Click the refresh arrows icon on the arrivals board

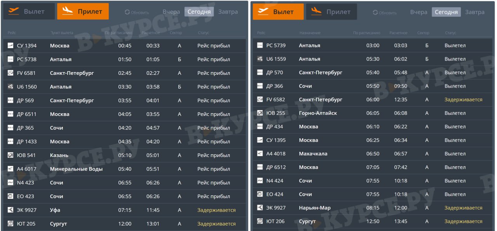pyautogui.click(x=127, y=12)
